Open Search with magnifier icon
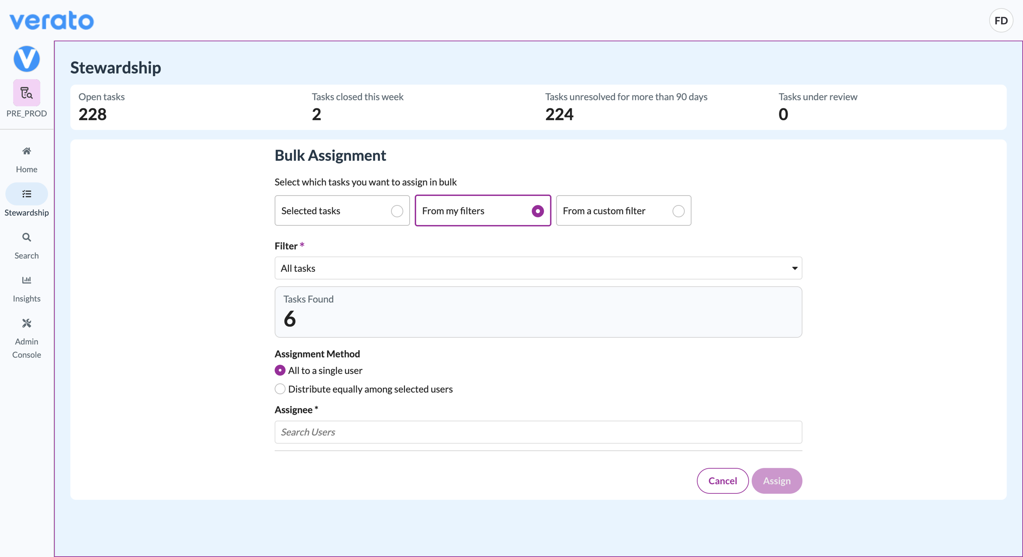The image size is (1023, 557). coord(26,237)
